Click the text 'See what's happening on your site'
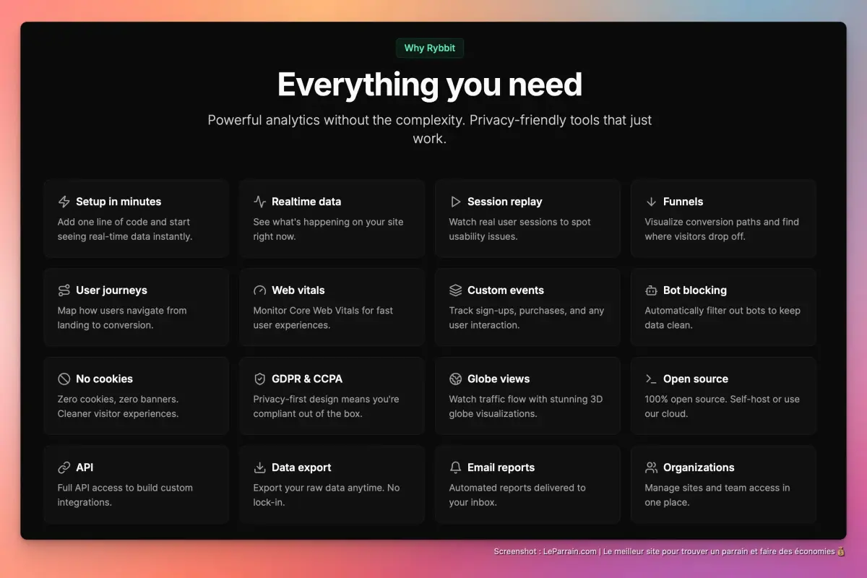Viewport: 867px width, 578px height. [x=328, y=222]
